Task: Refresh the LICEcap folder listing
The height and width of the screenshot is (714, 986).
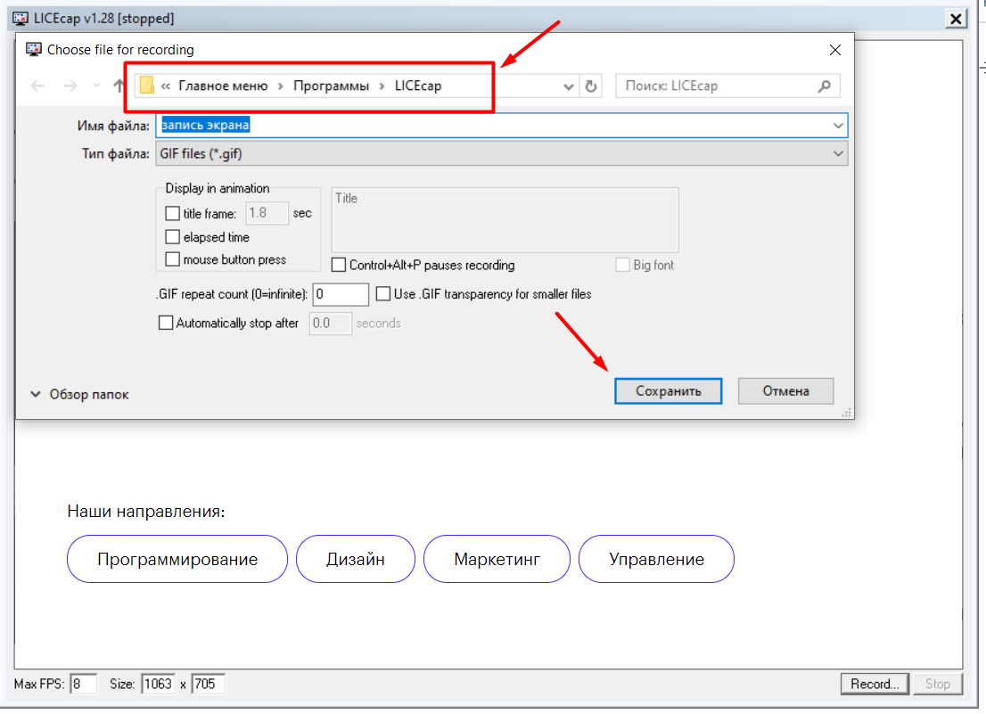Action: [590, 86]
